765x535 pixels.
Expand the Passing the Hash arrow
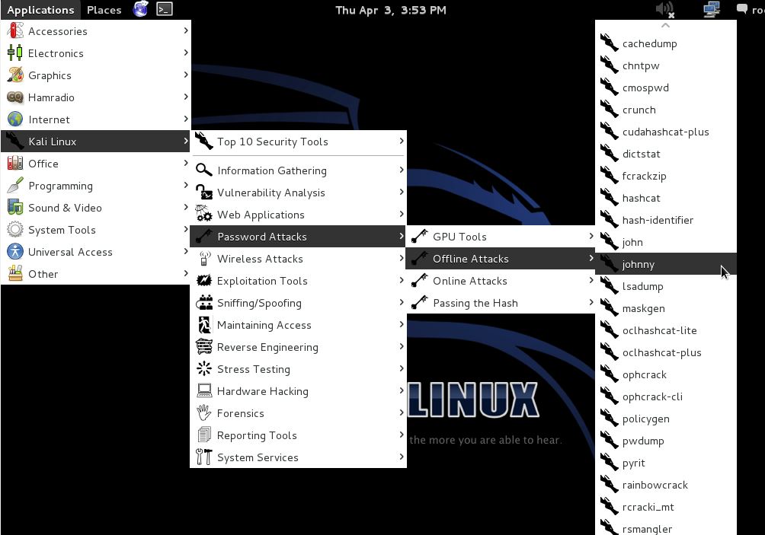591,302
